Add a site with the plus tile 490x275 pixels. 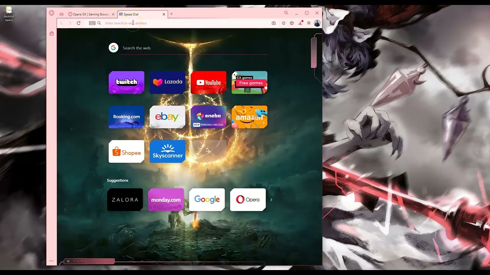(208, 151)
